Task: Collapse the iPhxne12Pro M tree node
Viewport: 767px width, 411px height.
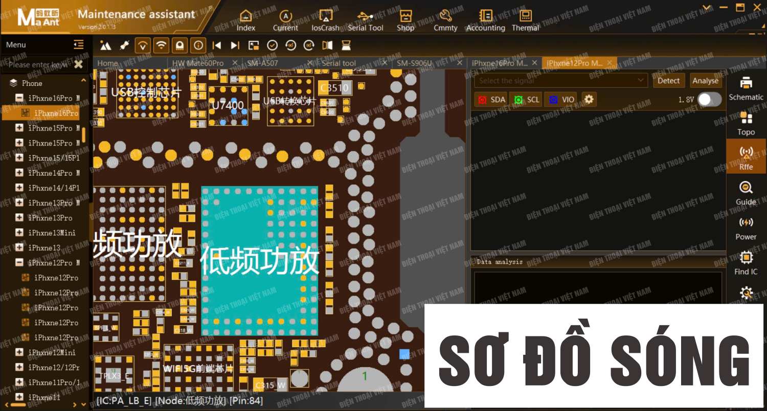Action: pyautogui.click(x=19, y=263)
